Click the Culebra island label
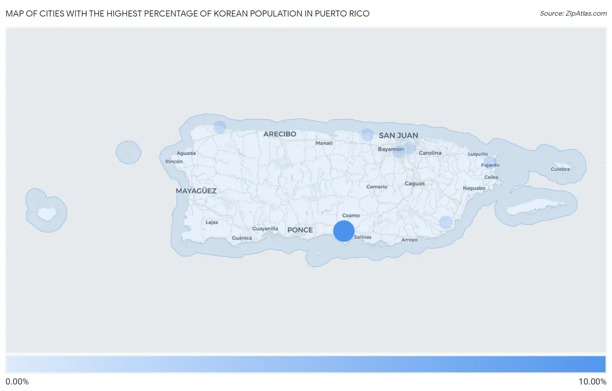This screenshot has width=612, height=391. (560, 169)
